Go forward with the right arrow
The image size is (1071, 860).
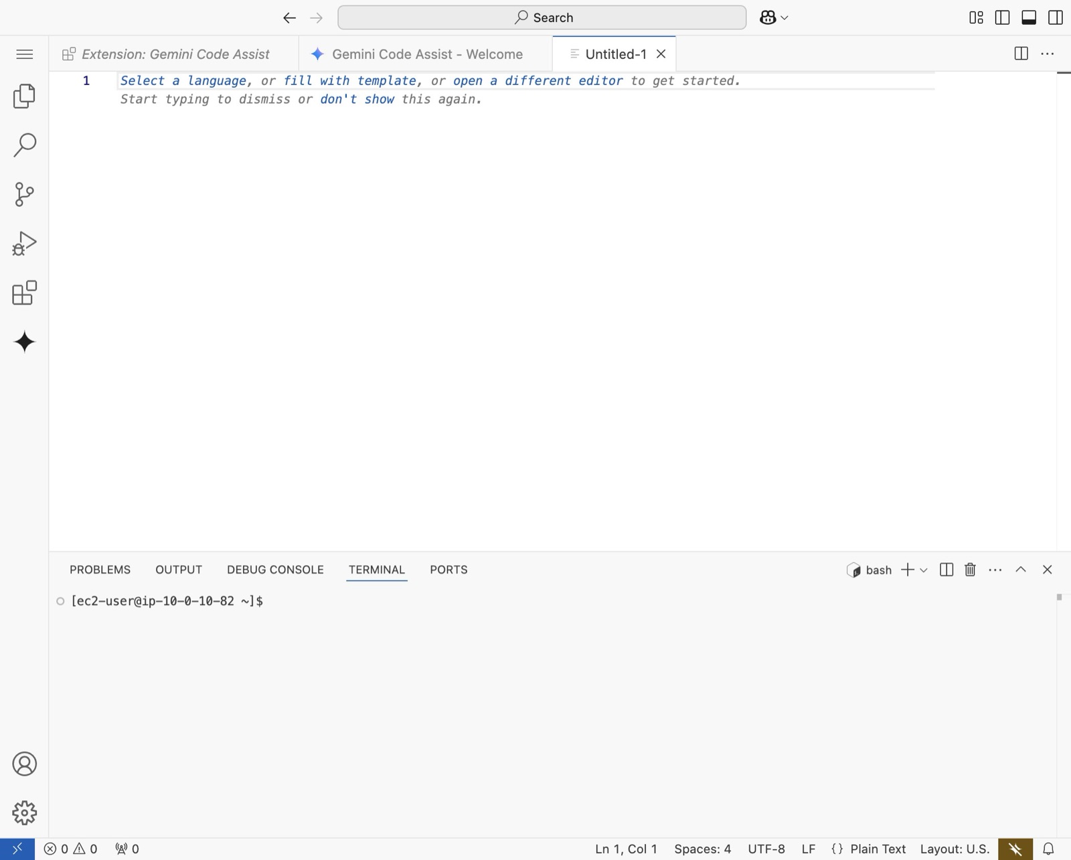coord(317,18)
